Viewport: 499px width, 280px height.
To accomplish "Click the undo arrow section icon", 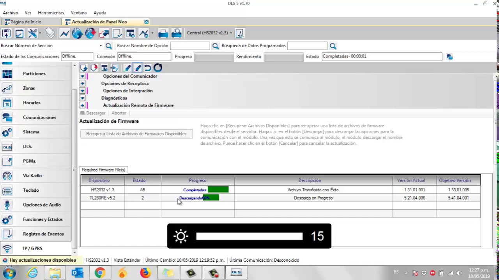I will (x=147, y=68).
